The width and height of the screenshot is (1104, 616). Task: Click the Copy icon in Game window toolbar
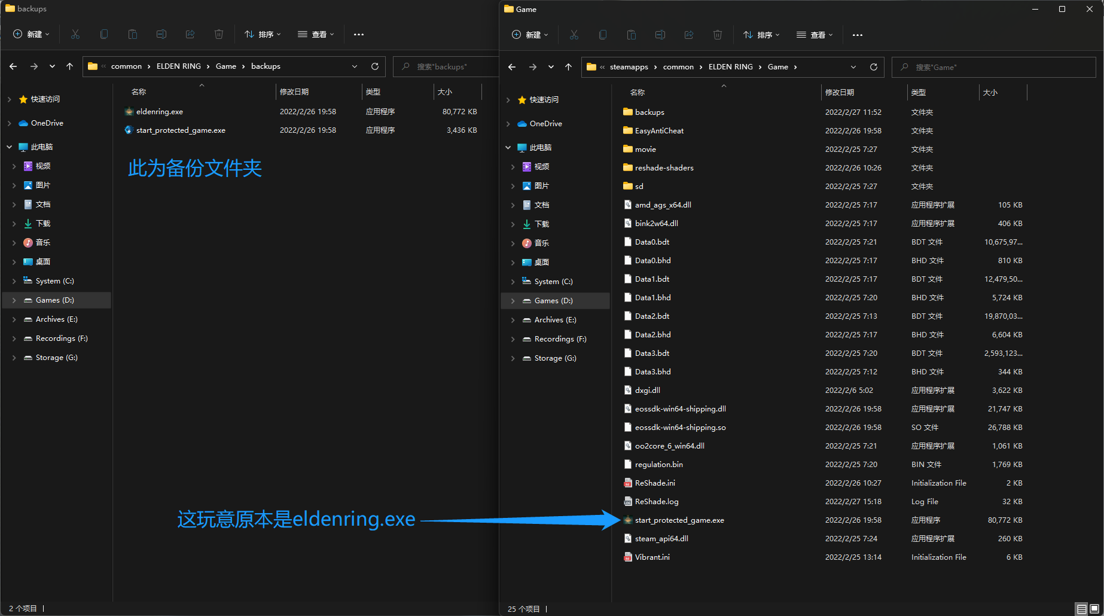click(603, 35)
